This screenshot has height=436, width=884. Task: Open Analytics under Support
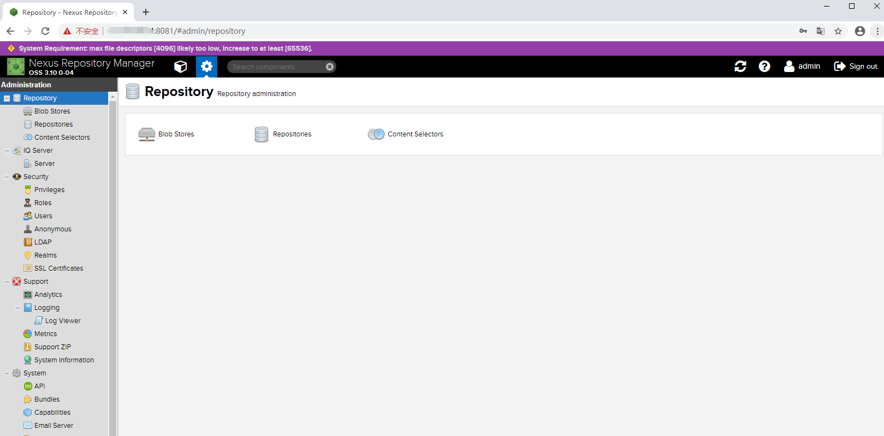(43, 295)
